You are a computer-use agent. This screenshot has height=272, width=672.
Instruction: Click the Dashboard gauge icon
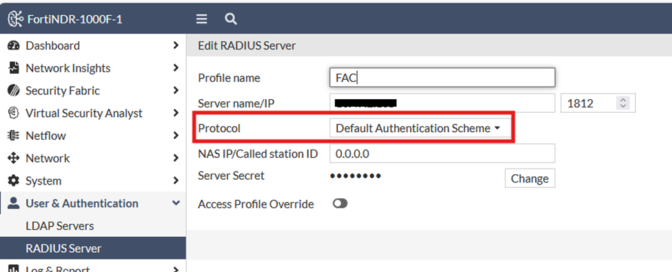coord(14,45)
